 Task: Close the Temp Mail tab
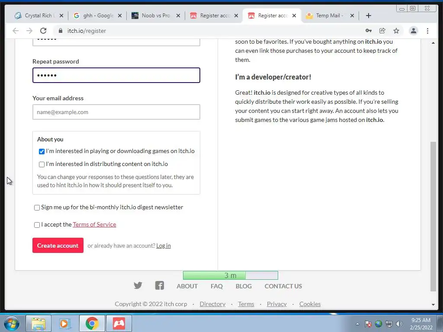pyautogui.click(x=352, y=16)
